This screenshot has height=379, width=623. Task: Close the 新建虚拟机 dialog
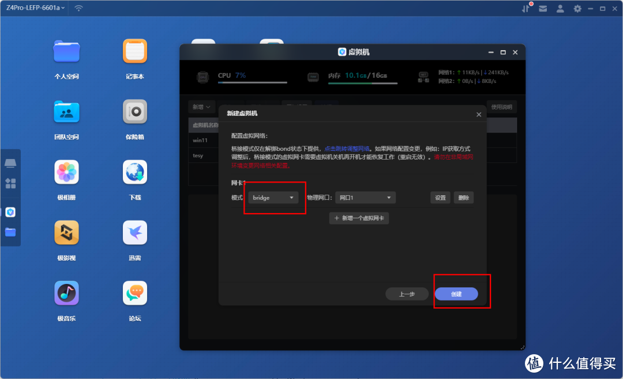pos(479,114)
